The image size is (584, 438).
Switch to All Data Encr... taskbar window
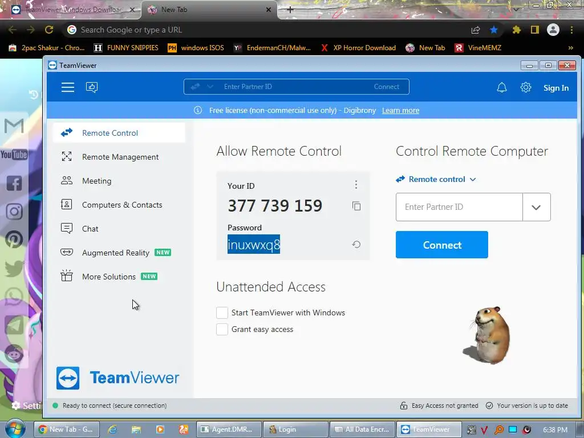[x=362, y=429]
